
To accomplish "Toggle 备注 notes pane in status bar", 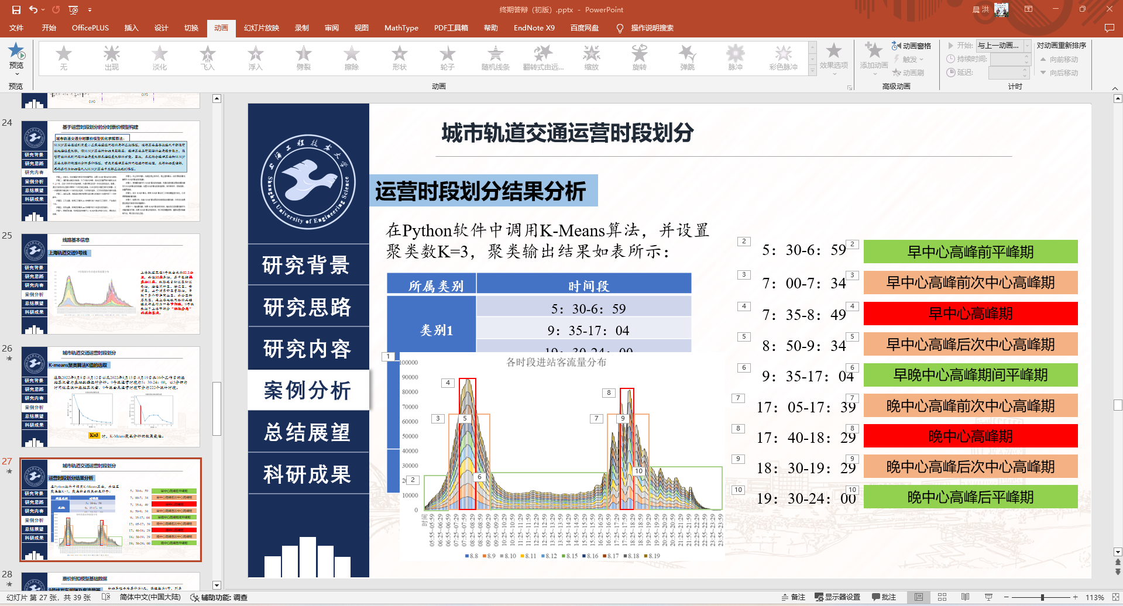I will [793, 597].
